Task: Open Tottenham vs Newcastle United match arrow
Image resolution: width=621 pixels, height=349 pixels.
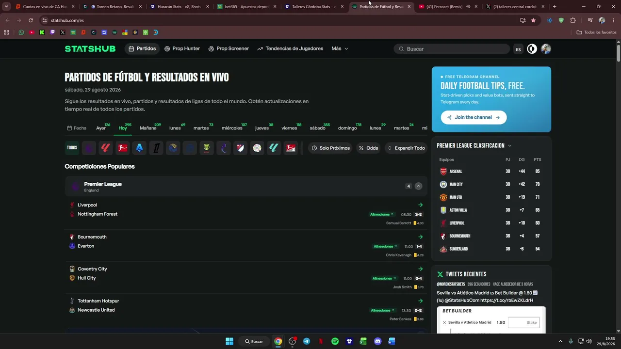Action: pos(420,301)
